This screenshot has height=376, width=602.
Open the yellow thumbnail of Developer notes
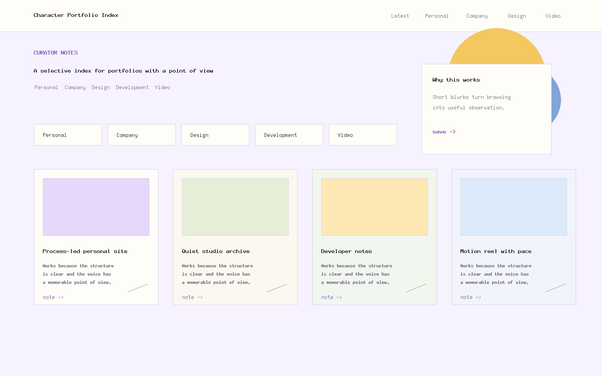pyautogui.click(x=374, y=207)
